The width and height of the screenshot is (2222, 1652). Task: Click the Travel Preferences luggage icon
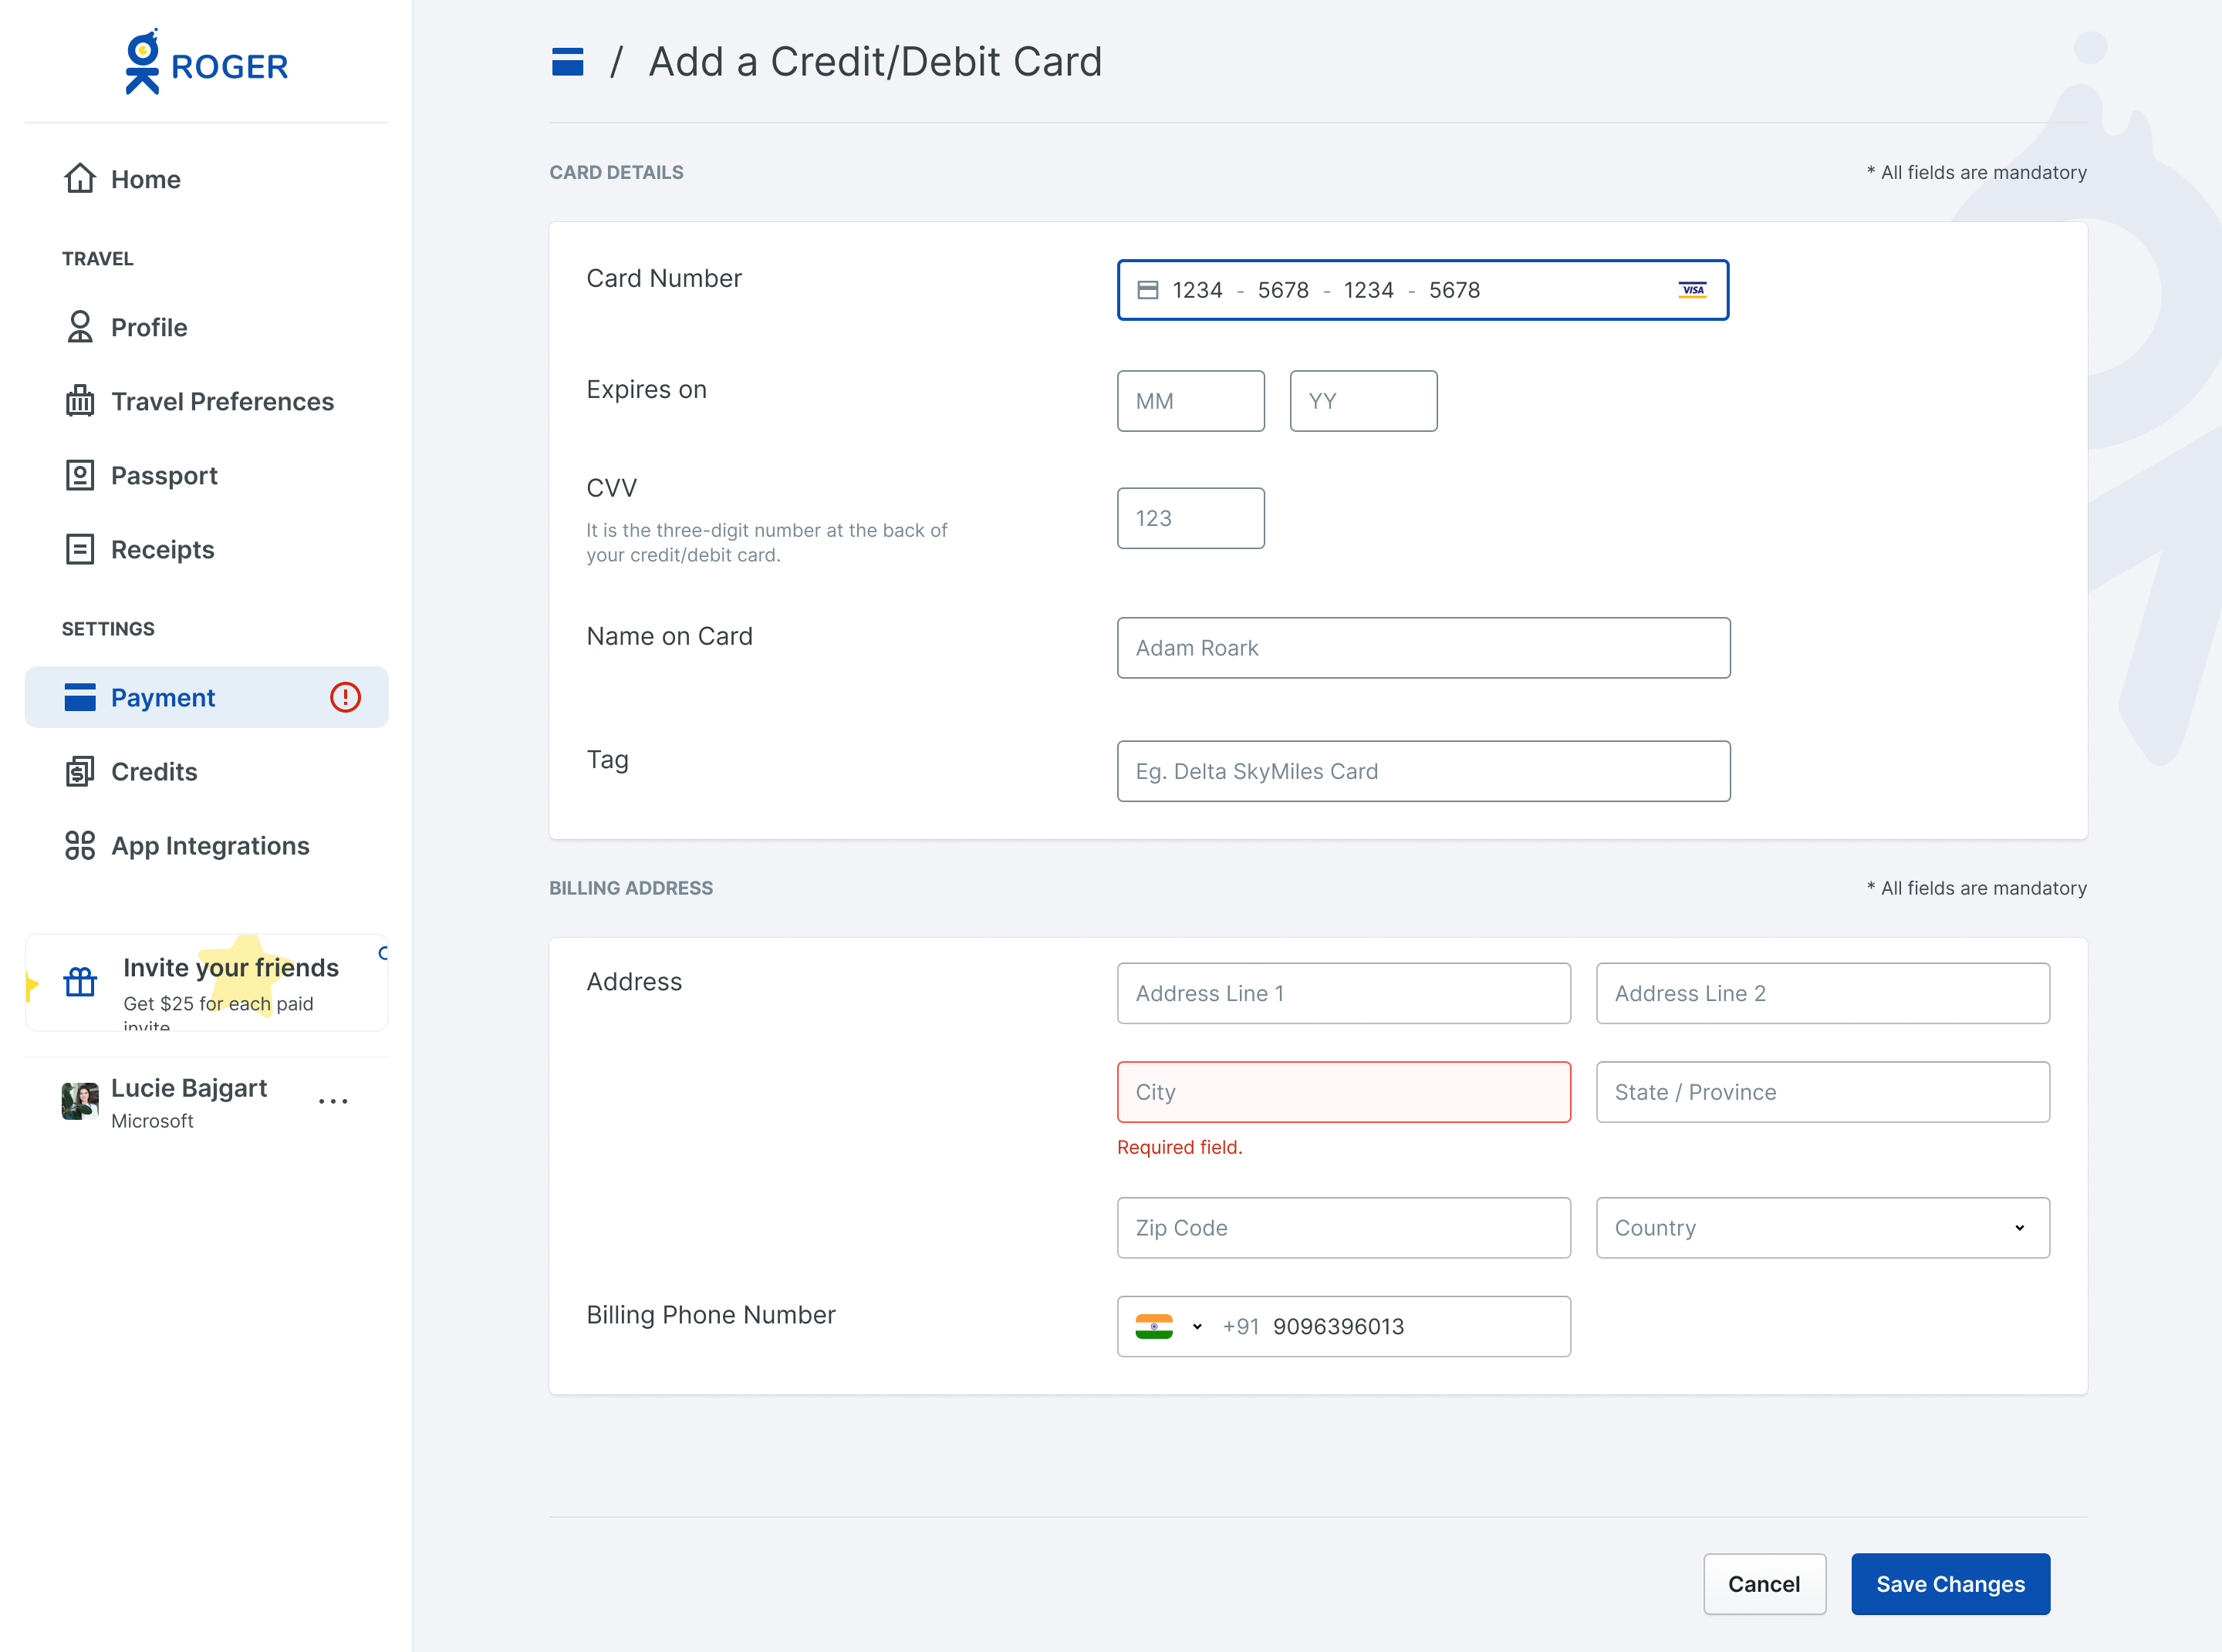pyautogui.click(x=80, y=401)
